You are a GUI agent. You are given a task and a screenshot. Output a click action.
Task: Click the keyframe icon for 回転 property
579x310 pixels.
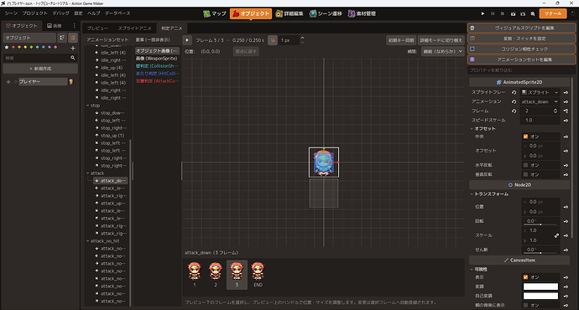(x=566, y=221)
